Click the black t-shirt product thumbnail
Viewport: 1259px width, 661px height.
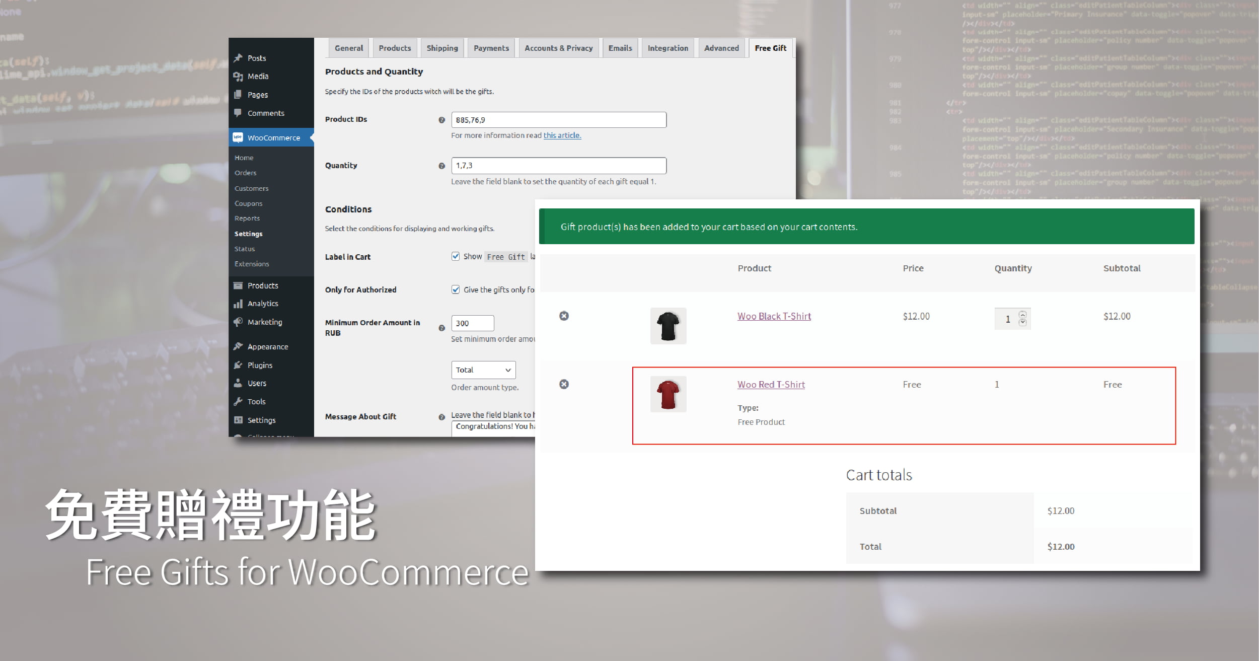pyautogui.click(x=668, y=326)
